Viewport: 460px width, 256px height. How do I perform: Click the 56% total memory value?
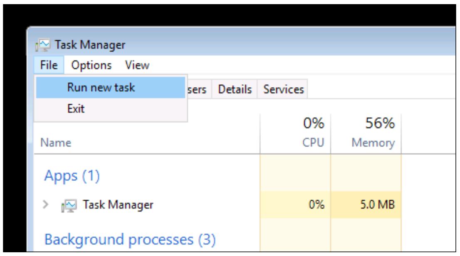coord(380,123)
